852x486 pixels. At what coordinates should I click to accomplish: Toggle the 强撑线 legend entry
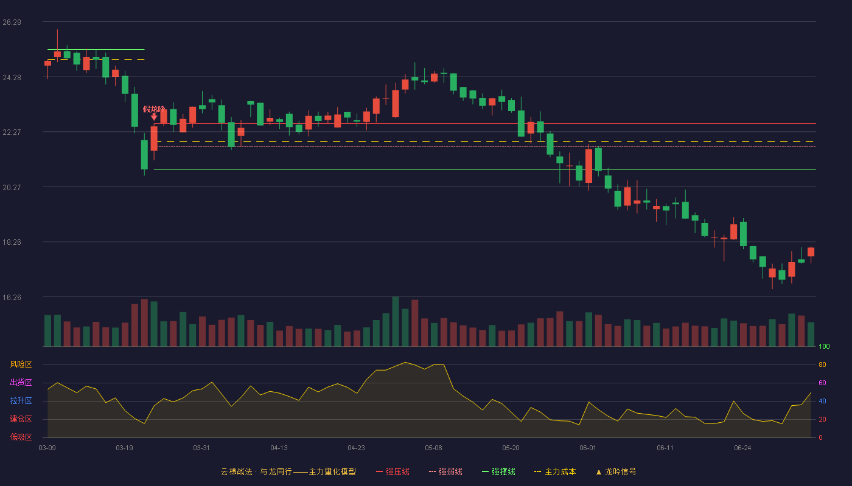coord(498,471)
